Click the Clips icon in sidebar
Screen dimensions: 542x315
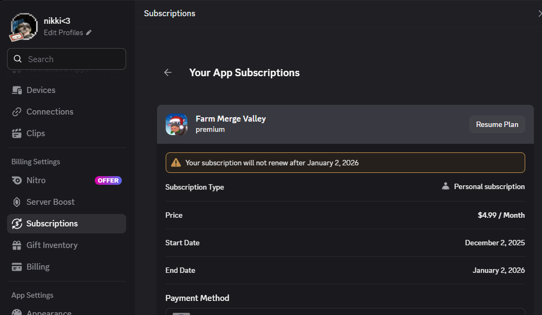point(17,133)
